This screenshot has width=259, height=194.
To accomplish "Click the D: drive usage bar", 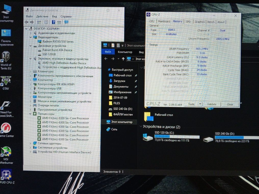I will tap(237, 137).
